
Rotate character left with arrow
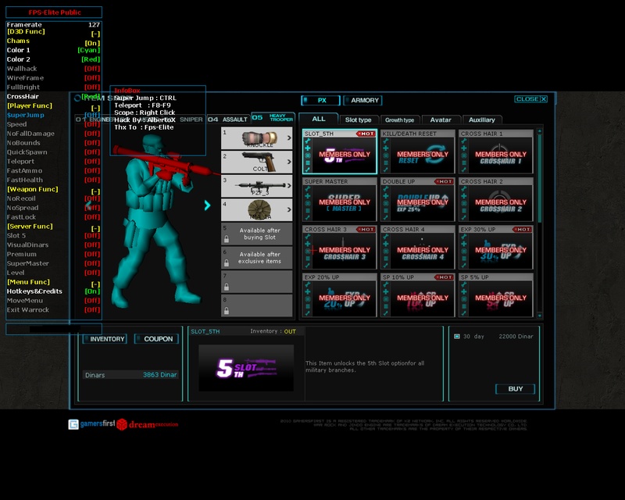(87, 205)
